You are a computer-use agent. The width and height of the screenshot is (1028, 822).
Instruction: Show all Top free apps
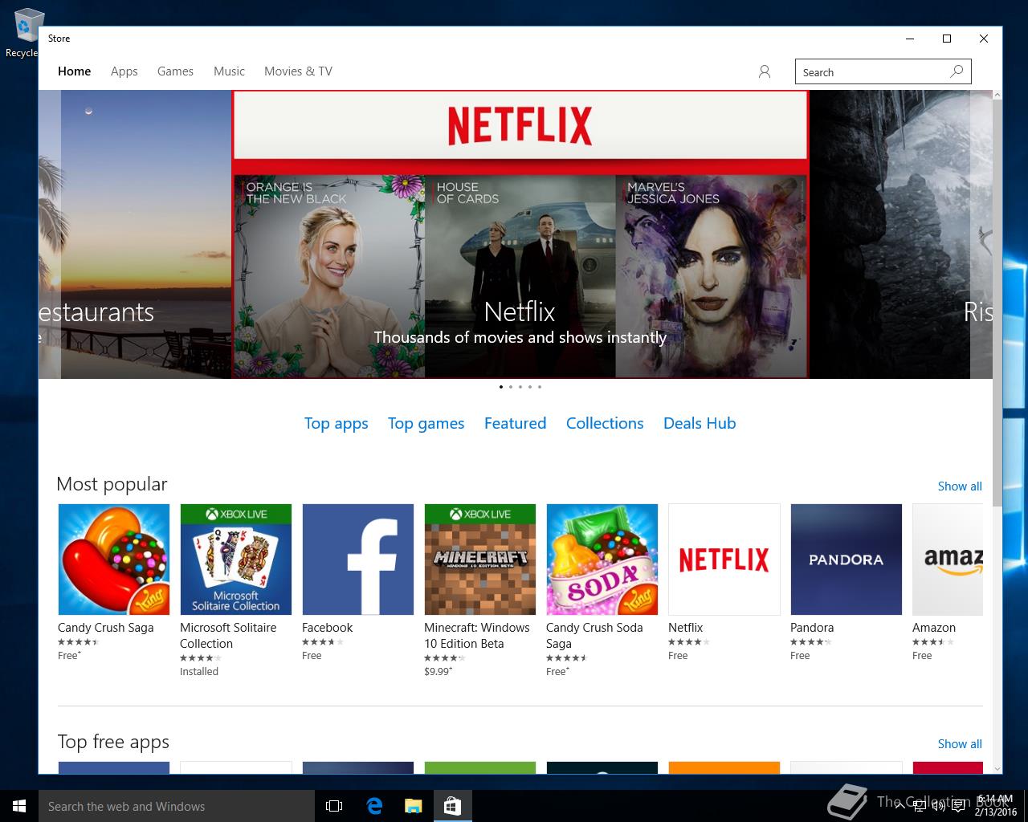960,744
